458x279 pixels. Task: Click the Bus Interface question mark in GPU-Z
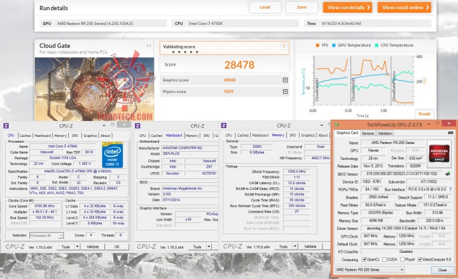pos(450,189)
